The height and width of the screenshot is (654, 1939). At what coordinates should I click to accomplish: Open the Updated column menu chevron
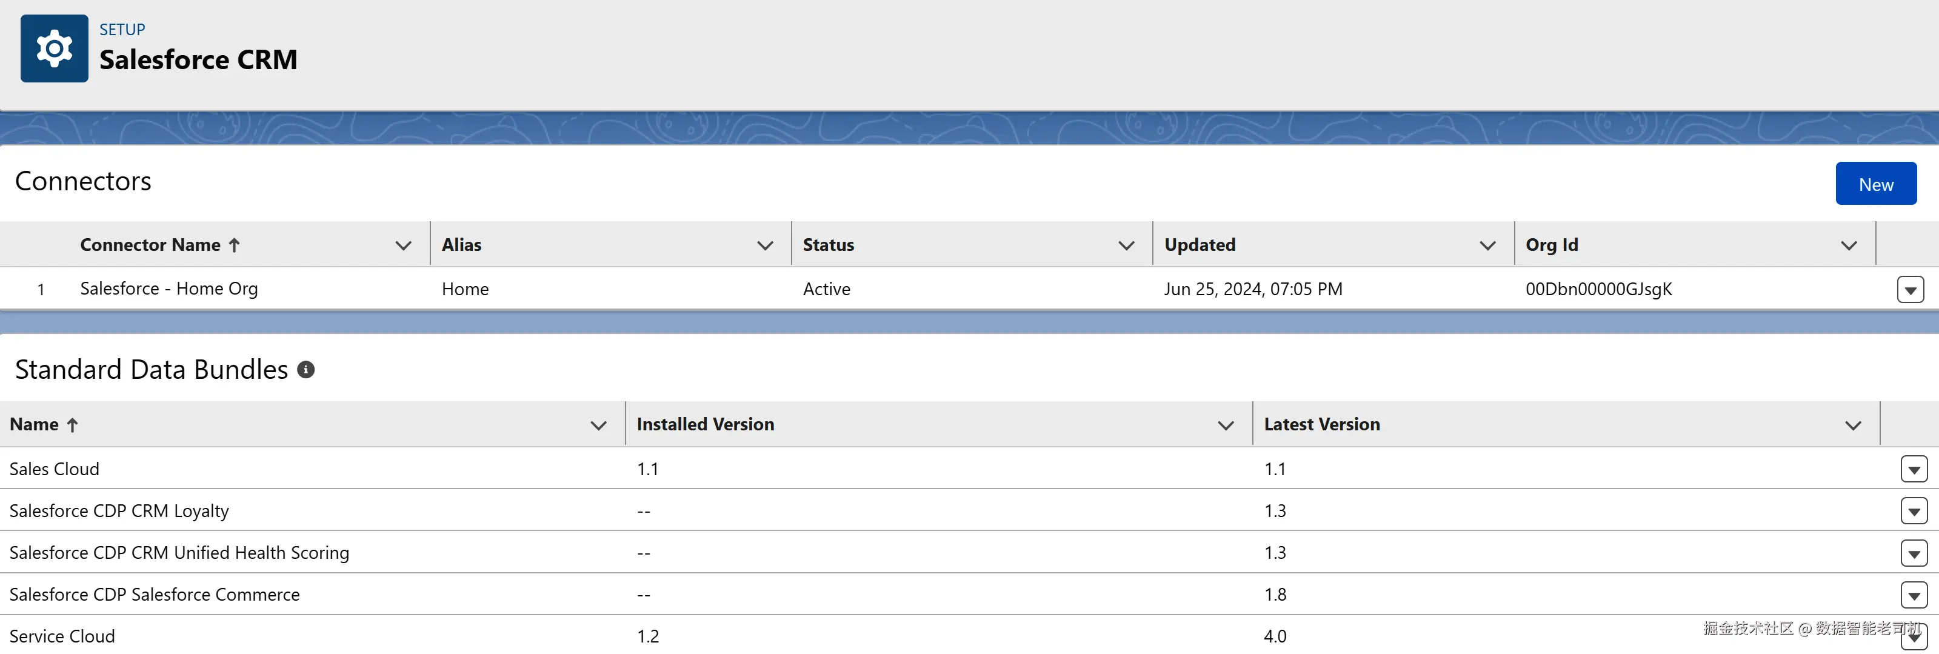coord(1487,245)
